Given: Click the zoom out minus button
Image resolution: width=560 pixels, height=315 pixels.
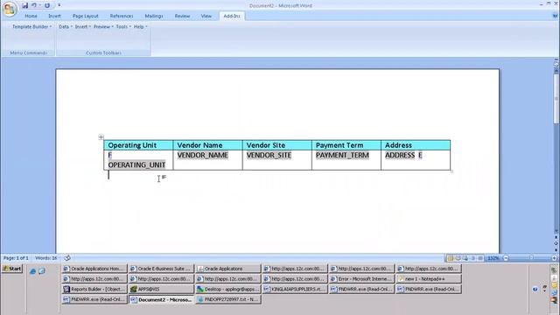Looking at the screenshot, I should [506, 258].
